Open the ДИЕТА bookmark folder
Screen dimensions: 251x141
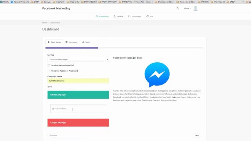tap(35, 2)
